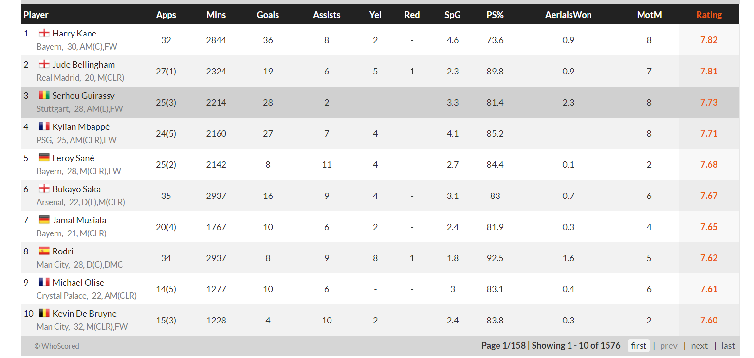754x358 pixels.
Task: Click the Crystal Palace team link
Action: point(62,296)
